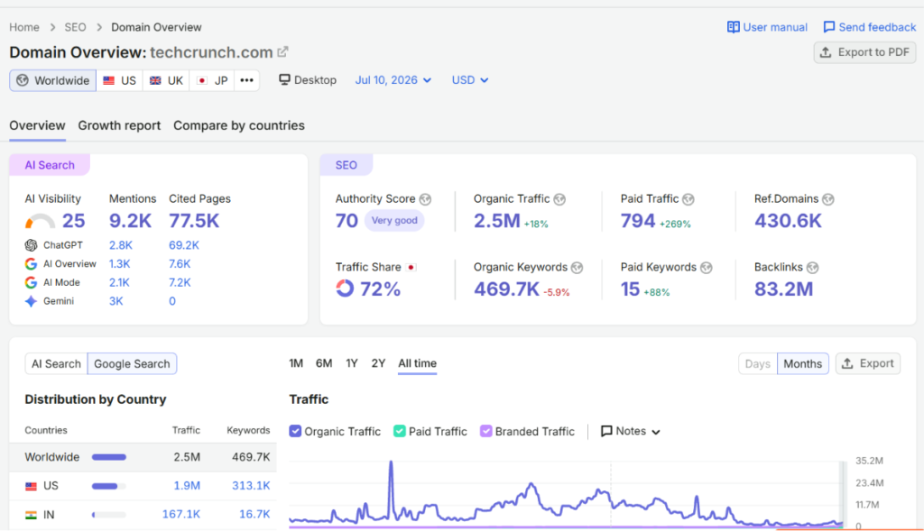Click the Google icon beside AI Overview
Screen dimensions: 924x531
pyautogui.click(x=31, y=264)
